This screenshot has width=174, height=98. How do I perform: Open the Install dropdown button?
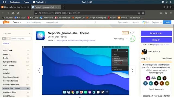click(x=156, y=40)
